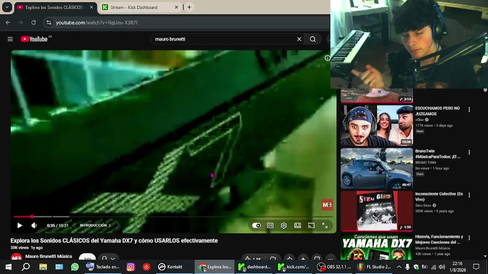Join the Mauro Brunetti channel
This screenshot has height=274, width=488.
[x=87, y=258]
